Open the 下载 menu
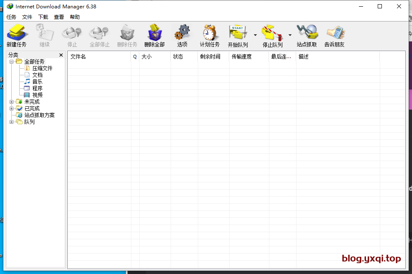The width and height of the screenshot is (412, 274). pyautogui.click(x=43, y=17)
